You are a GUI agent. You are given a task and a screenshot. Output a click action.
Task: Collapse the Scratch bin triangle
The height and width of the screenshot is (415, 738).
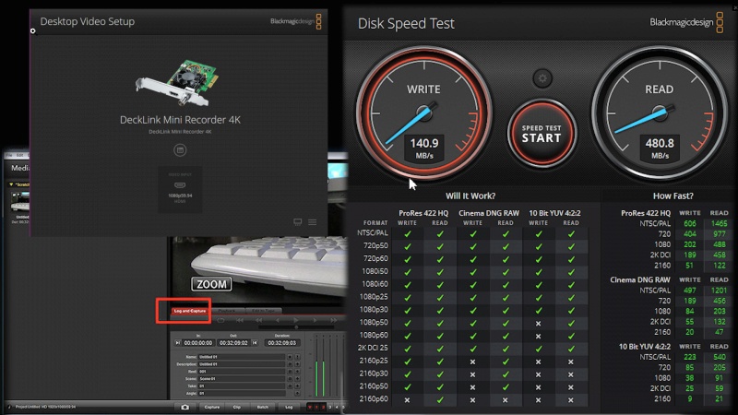(12, 184)
